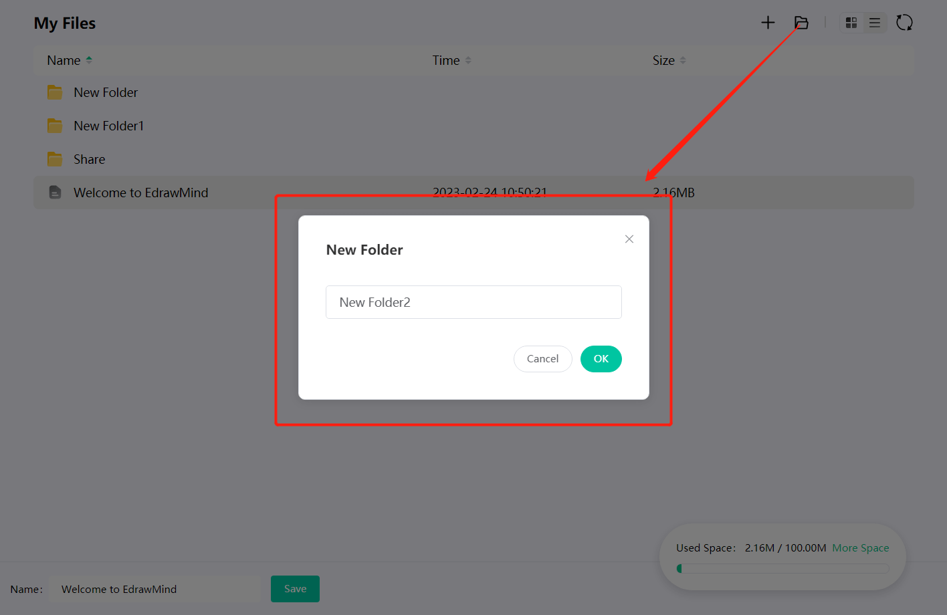
Task: Open the Share folder
Action: coord(473,159)
